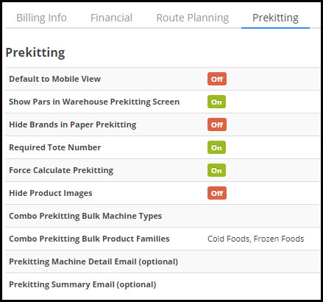
Task: Select Prekitting Machine Detail Email row
Action: click(163, 261)
